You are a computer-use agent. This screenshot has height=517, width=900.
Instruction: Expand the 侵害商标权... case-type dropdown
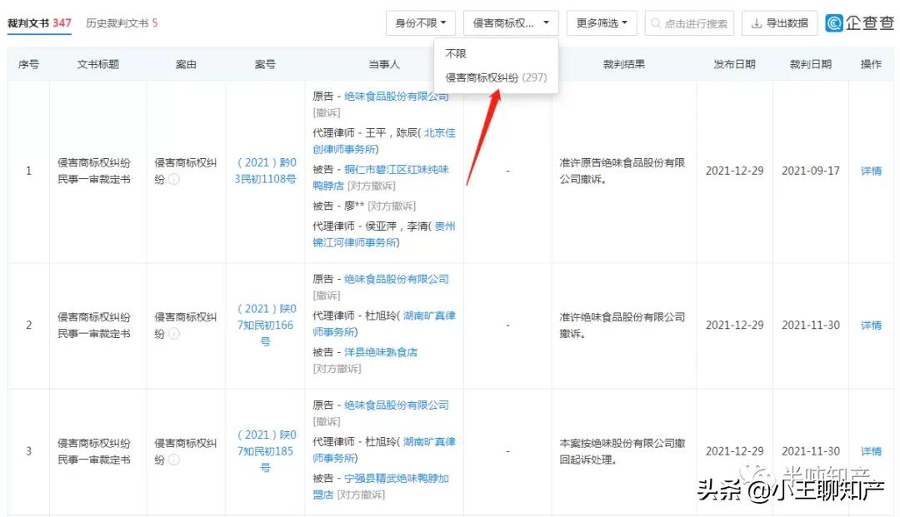point(511,23)
